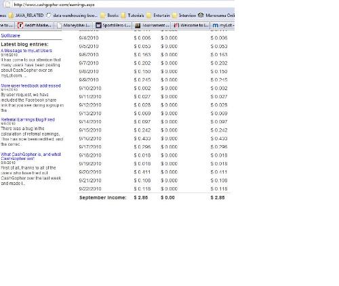Screen dimensions: 339x286
Task: Click $ 0.202 in the rightmost column
Action: tap(219, 63)
